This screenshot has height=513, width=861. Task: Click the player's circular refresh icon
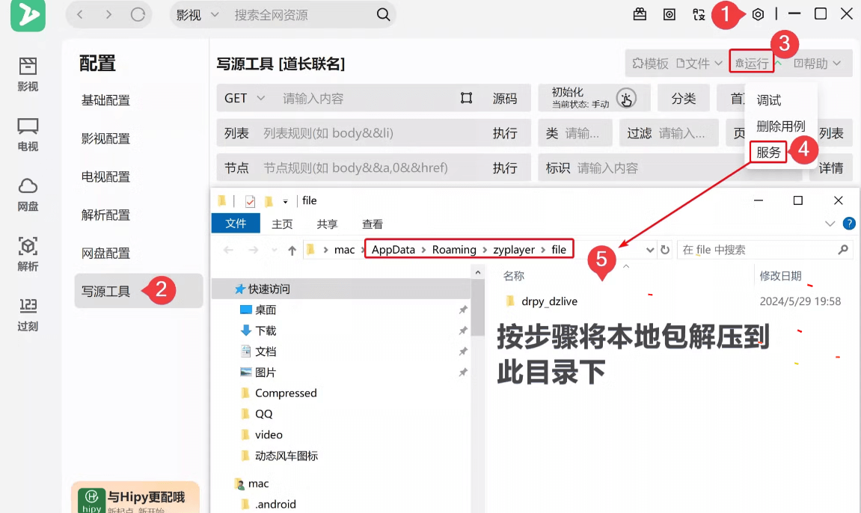138,15
